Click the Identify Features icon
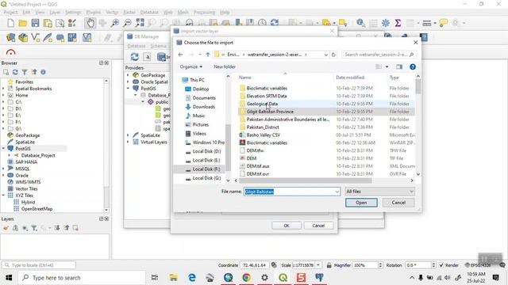508x285 pixels. click(x=360, y=23)
